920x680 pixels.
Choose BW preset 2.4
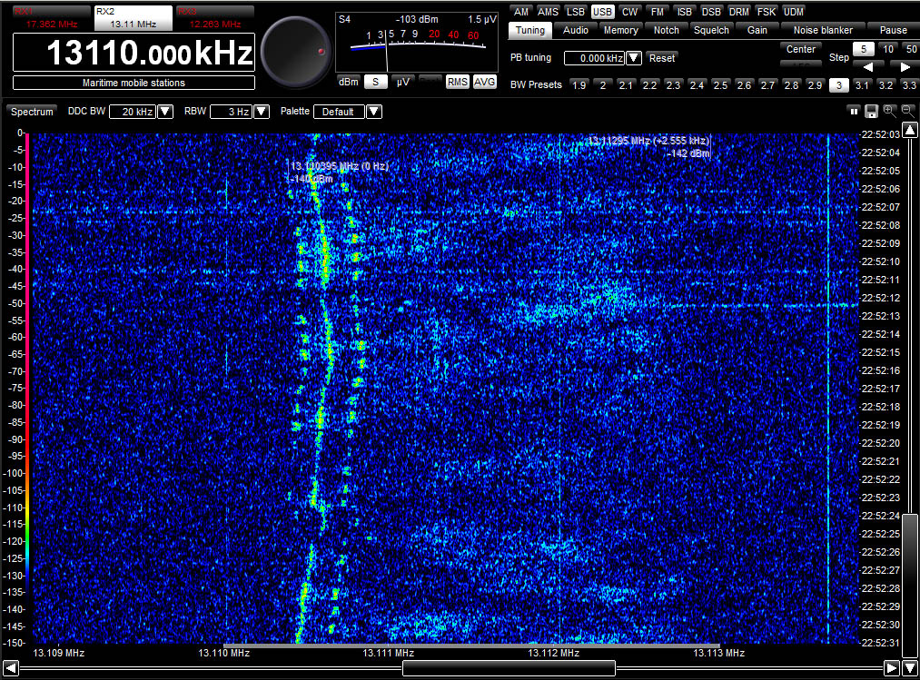(697, 85)
